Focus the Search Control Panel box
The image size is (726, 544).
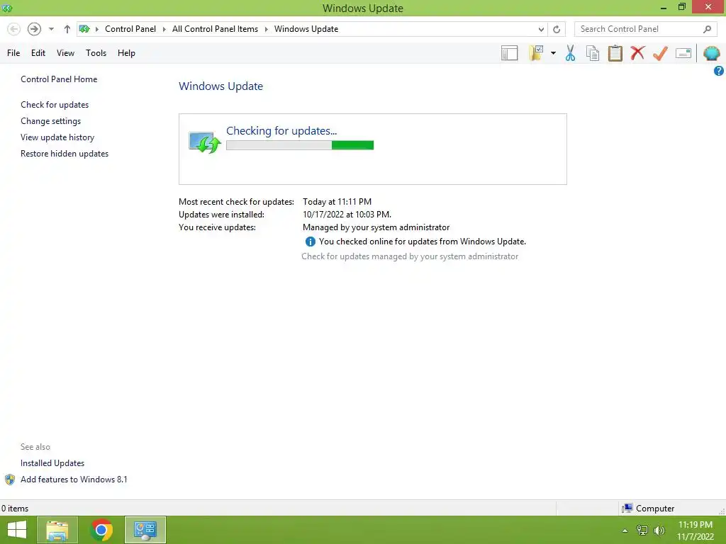pyautogui.click(x=647, y=29)
